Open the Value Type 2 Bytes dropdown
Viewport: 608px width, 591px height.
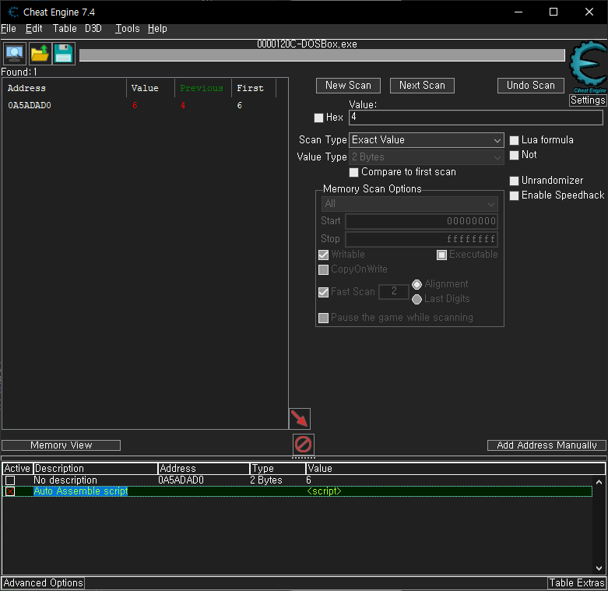[x=427, y=157]
